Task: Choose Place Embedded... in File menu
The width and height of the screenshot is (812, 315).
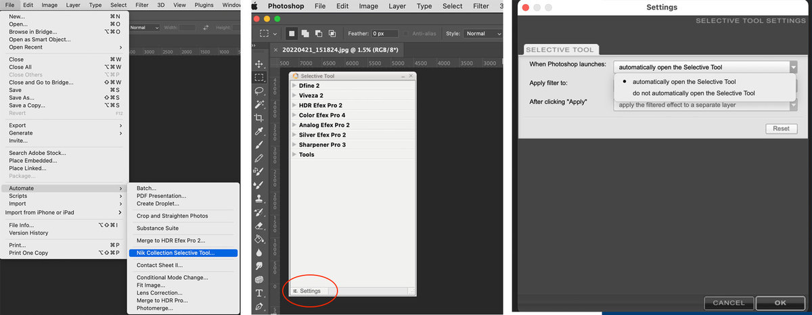Action: 64,160
